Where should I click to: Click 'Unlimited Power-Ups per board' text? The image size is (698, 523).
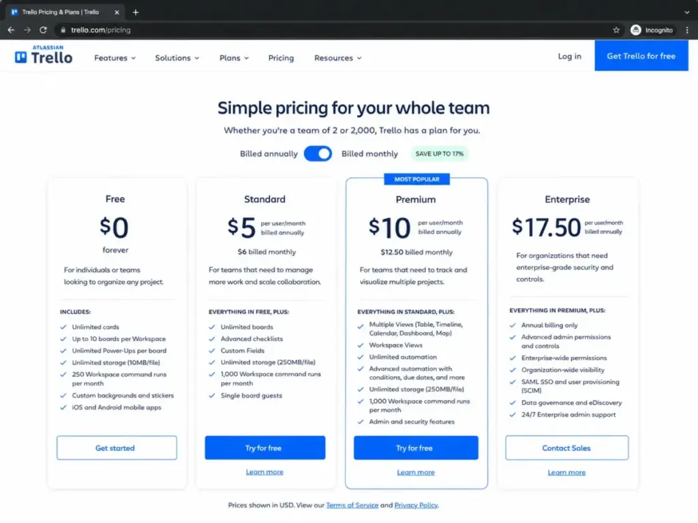(x=119, y=351)
